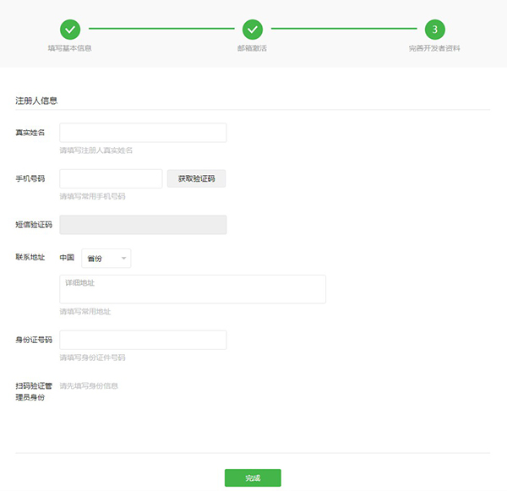Click progress line between steps one and two
The height and width of the screenshot is (491, 507).
pos(161,30)
